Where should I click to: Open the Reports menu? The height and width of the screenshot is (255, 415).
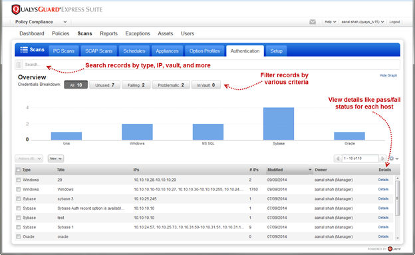pos(108,34)
